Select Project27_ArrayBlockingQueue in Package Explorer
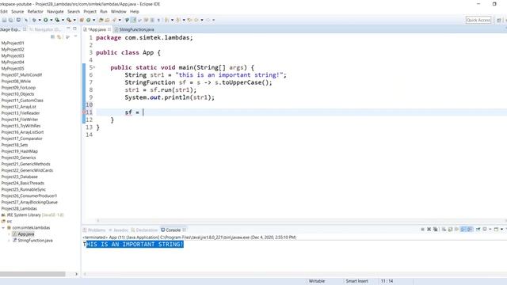This screenshot has height=285, width=507. (29, 203)
